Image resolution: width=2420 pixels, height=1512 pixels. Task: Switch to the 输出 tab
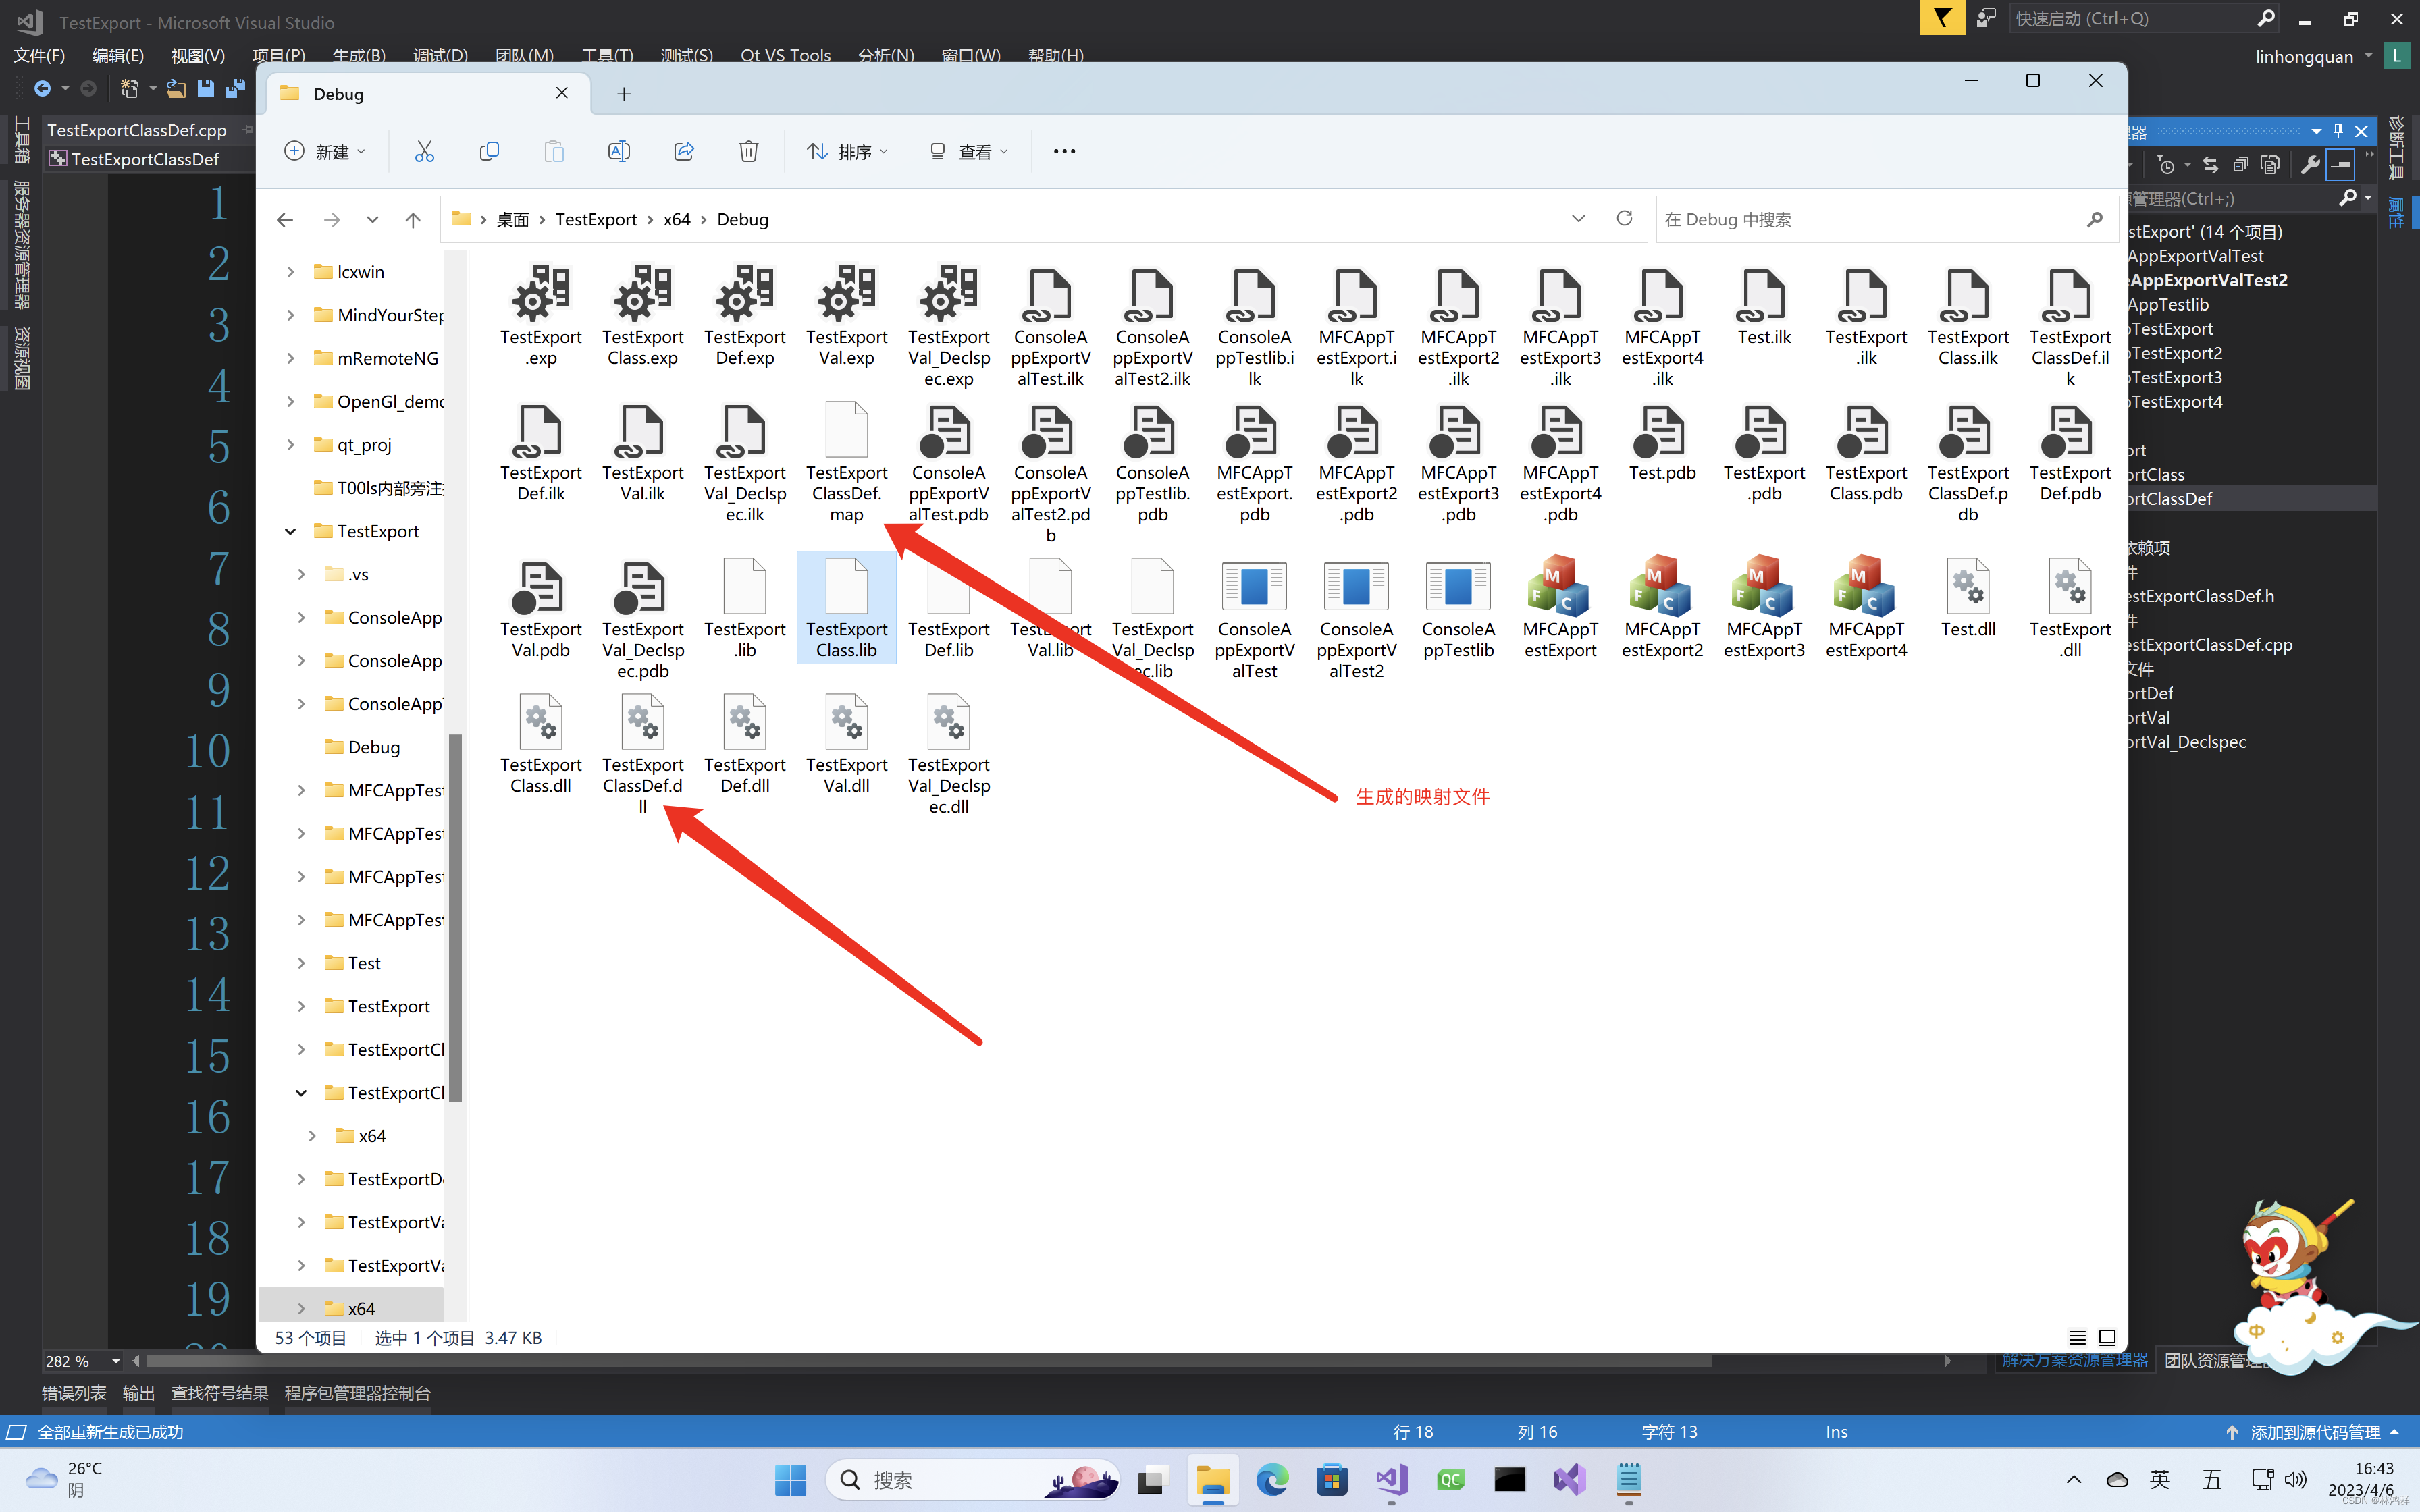coord(138,1393)
